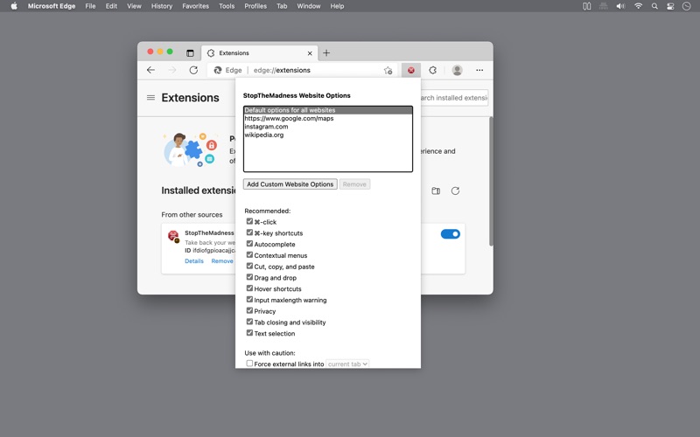The height and width of the screenshot is (437, 700).
Task: Open the View menu
Action: (134, 6)
